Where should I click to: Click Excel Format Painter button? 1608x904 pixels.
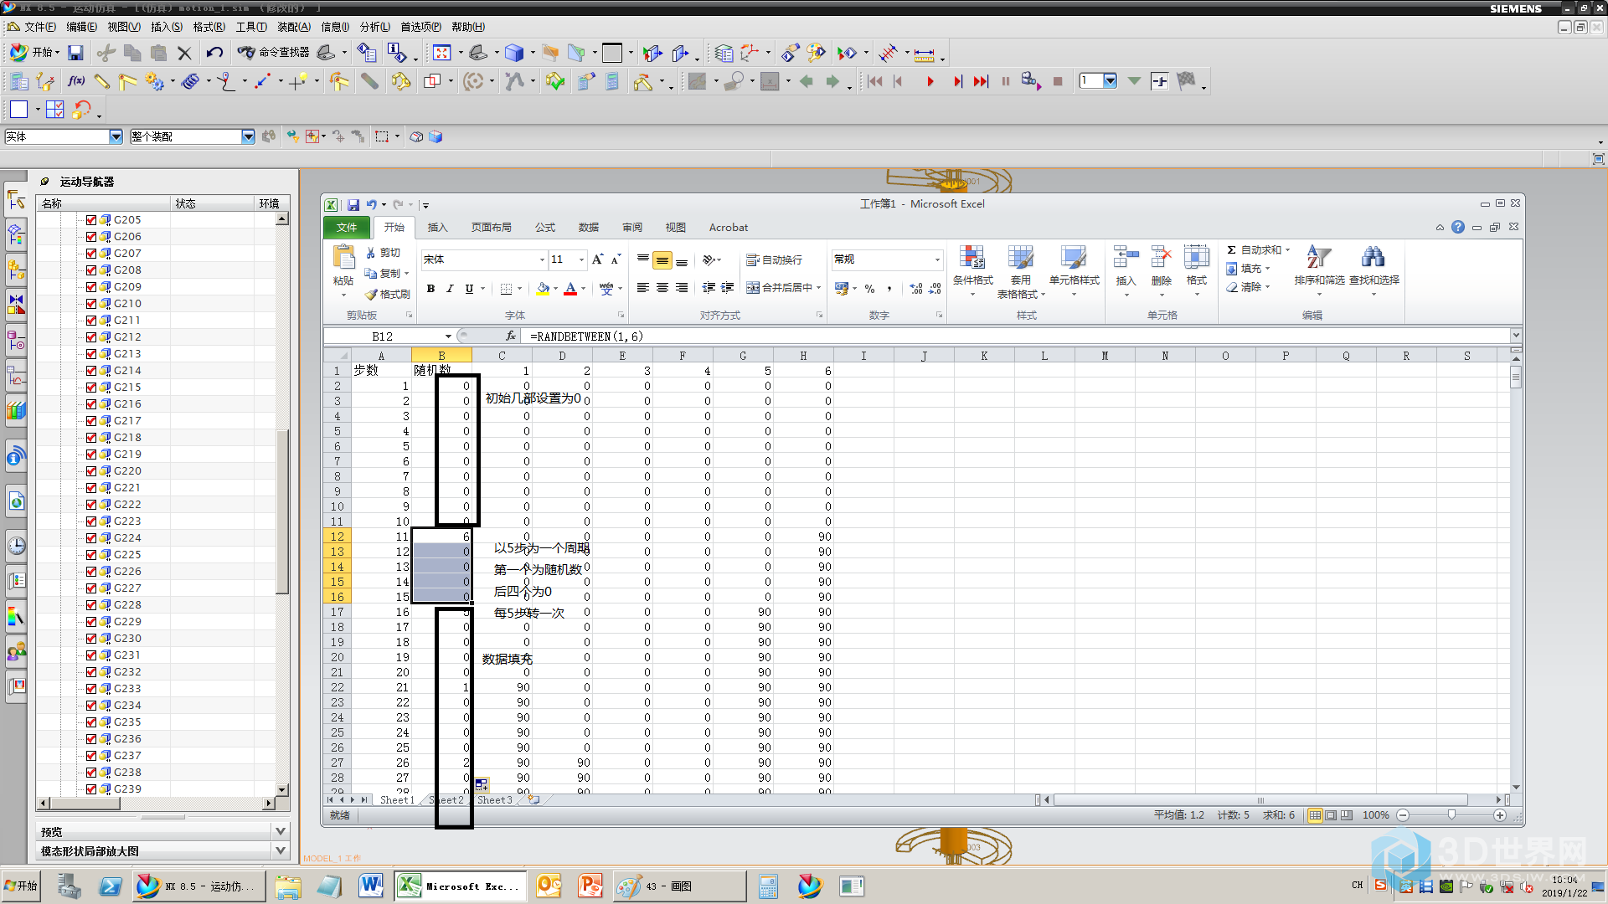(388, 294)
